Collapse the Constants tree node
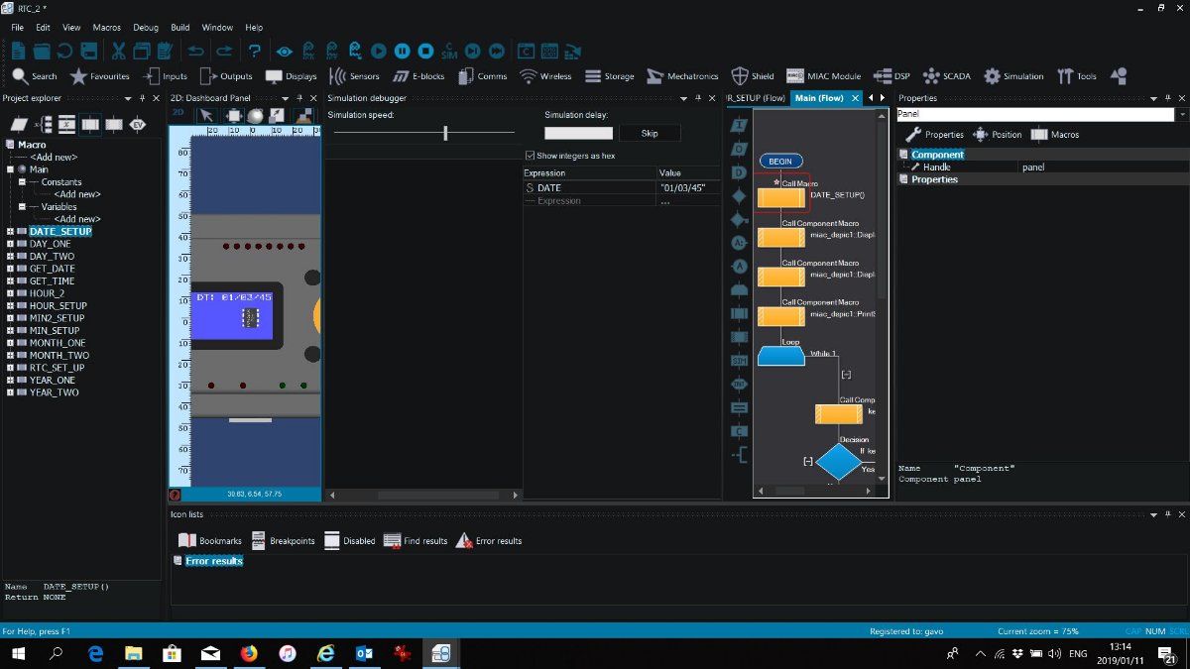The width and height of the screenshot is (1190, 669). pyautogui.click(x=22, y=182)
